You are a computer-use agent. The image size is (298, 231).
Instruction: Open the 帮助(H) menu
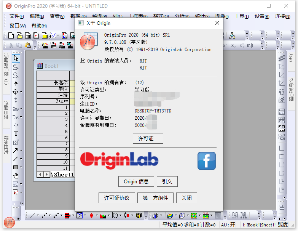click(39, 26)
